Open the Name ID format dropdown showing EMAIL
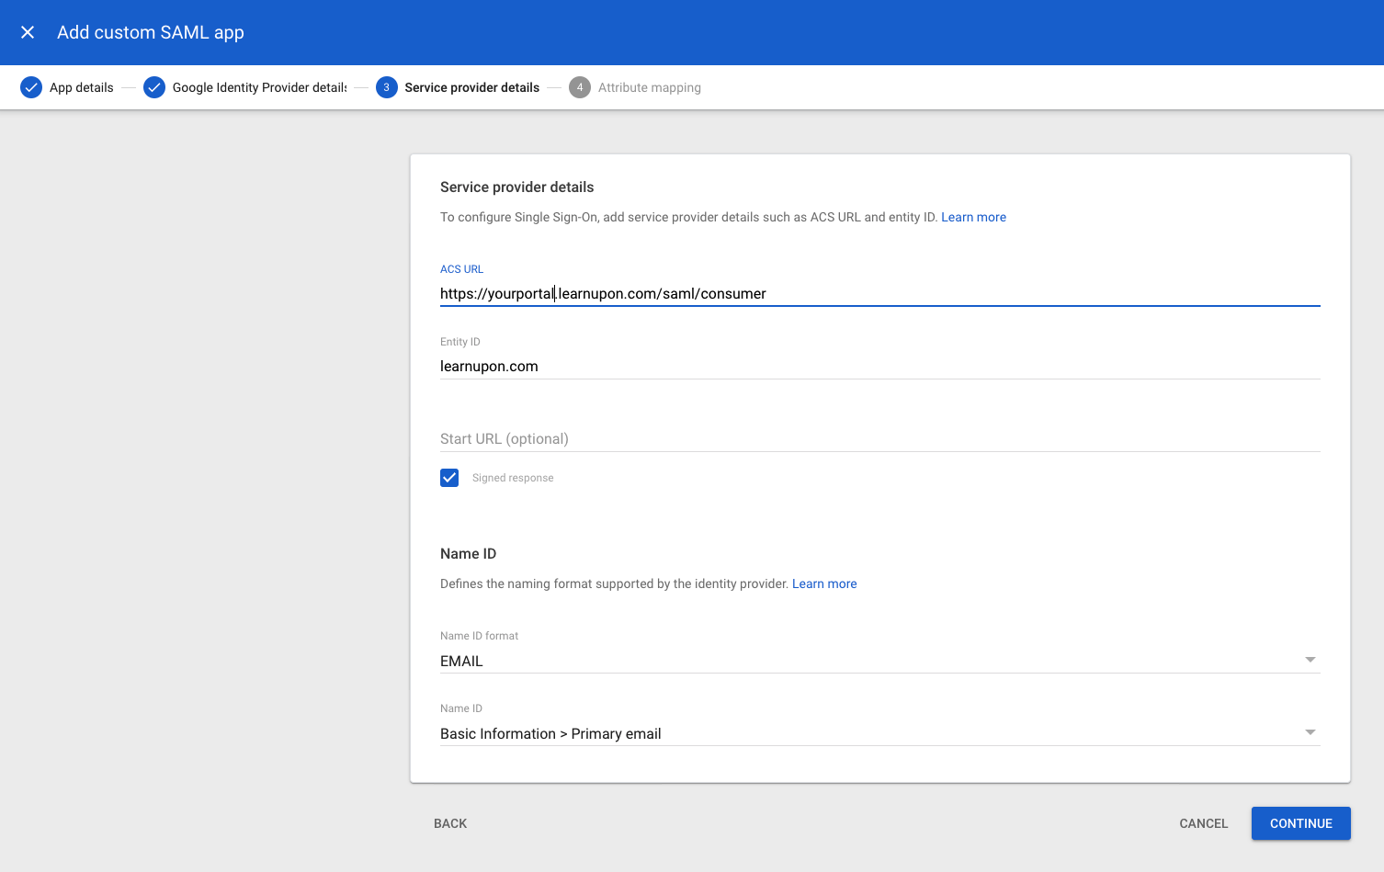 click(x=880, y=661)
